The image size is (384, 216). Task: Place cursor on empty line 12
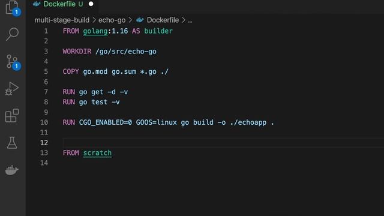point(223,143)
